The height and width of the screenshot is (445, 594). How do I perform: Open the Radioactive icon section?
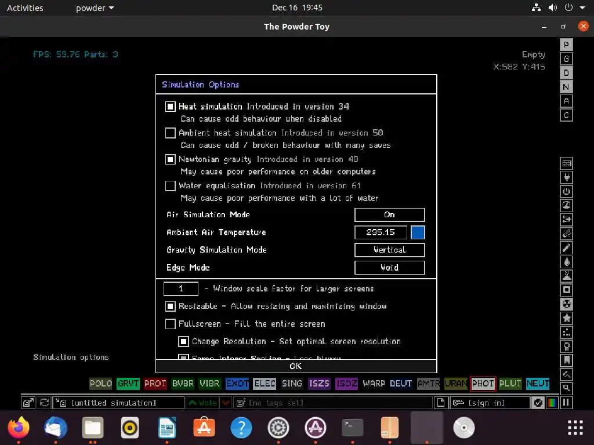566,304
